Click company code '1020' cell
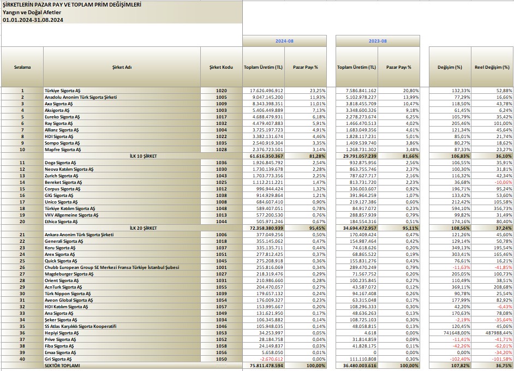The width and height of the screenshot is (514, 371). tap(222, 91)
